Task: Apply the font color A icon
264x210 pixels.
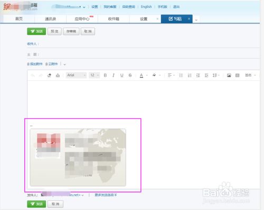Action: tap(142, 75)
